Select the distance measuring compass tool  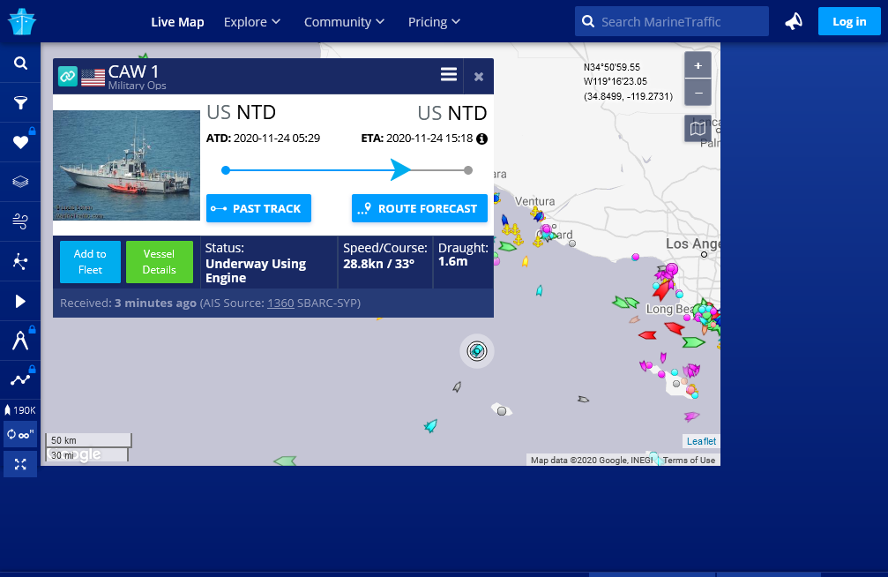pos(20,341)
